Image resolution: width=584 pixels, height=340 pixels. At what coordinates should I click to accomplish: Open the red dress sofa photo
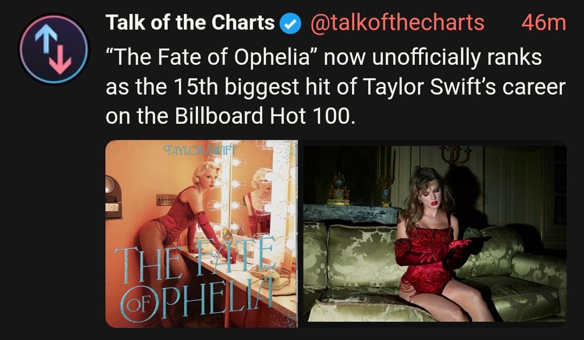434,233
